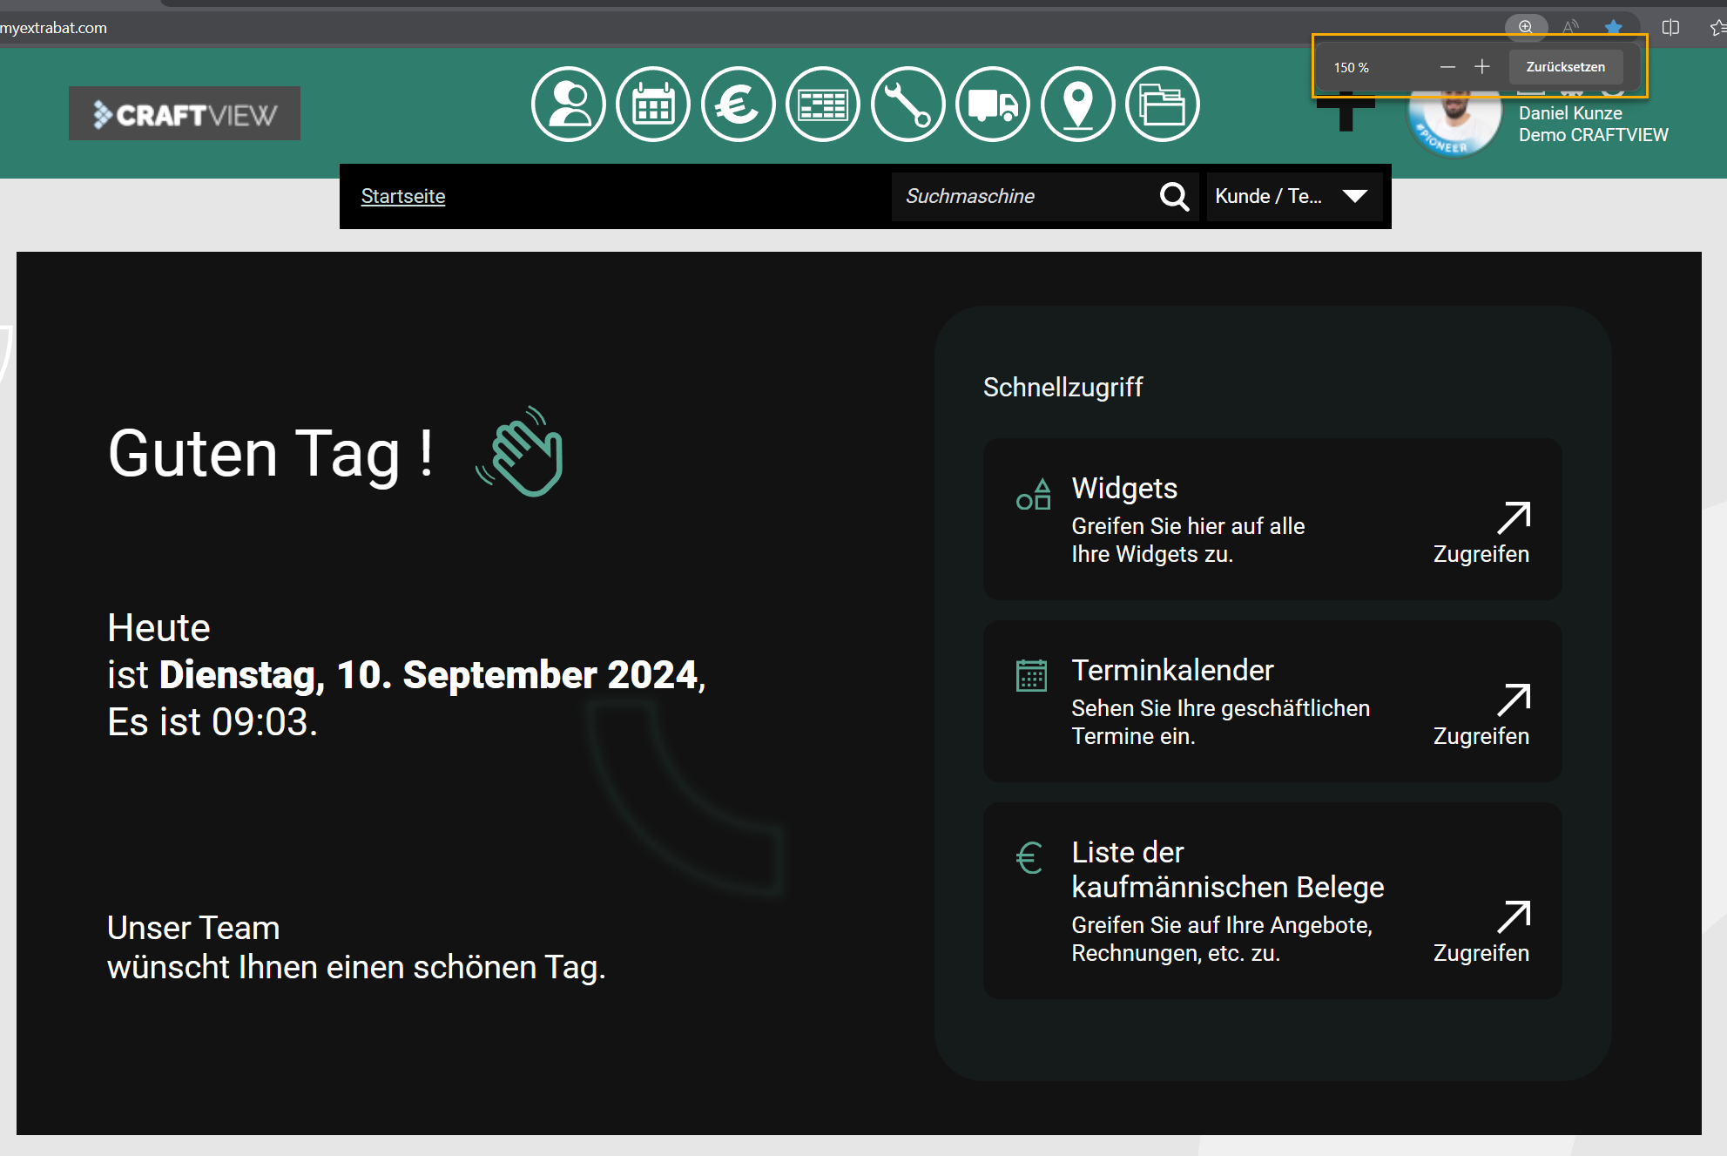Click the CRAFTVIEW logo
Viewport: 1727px width, 1156px height.
coord(185,114)
